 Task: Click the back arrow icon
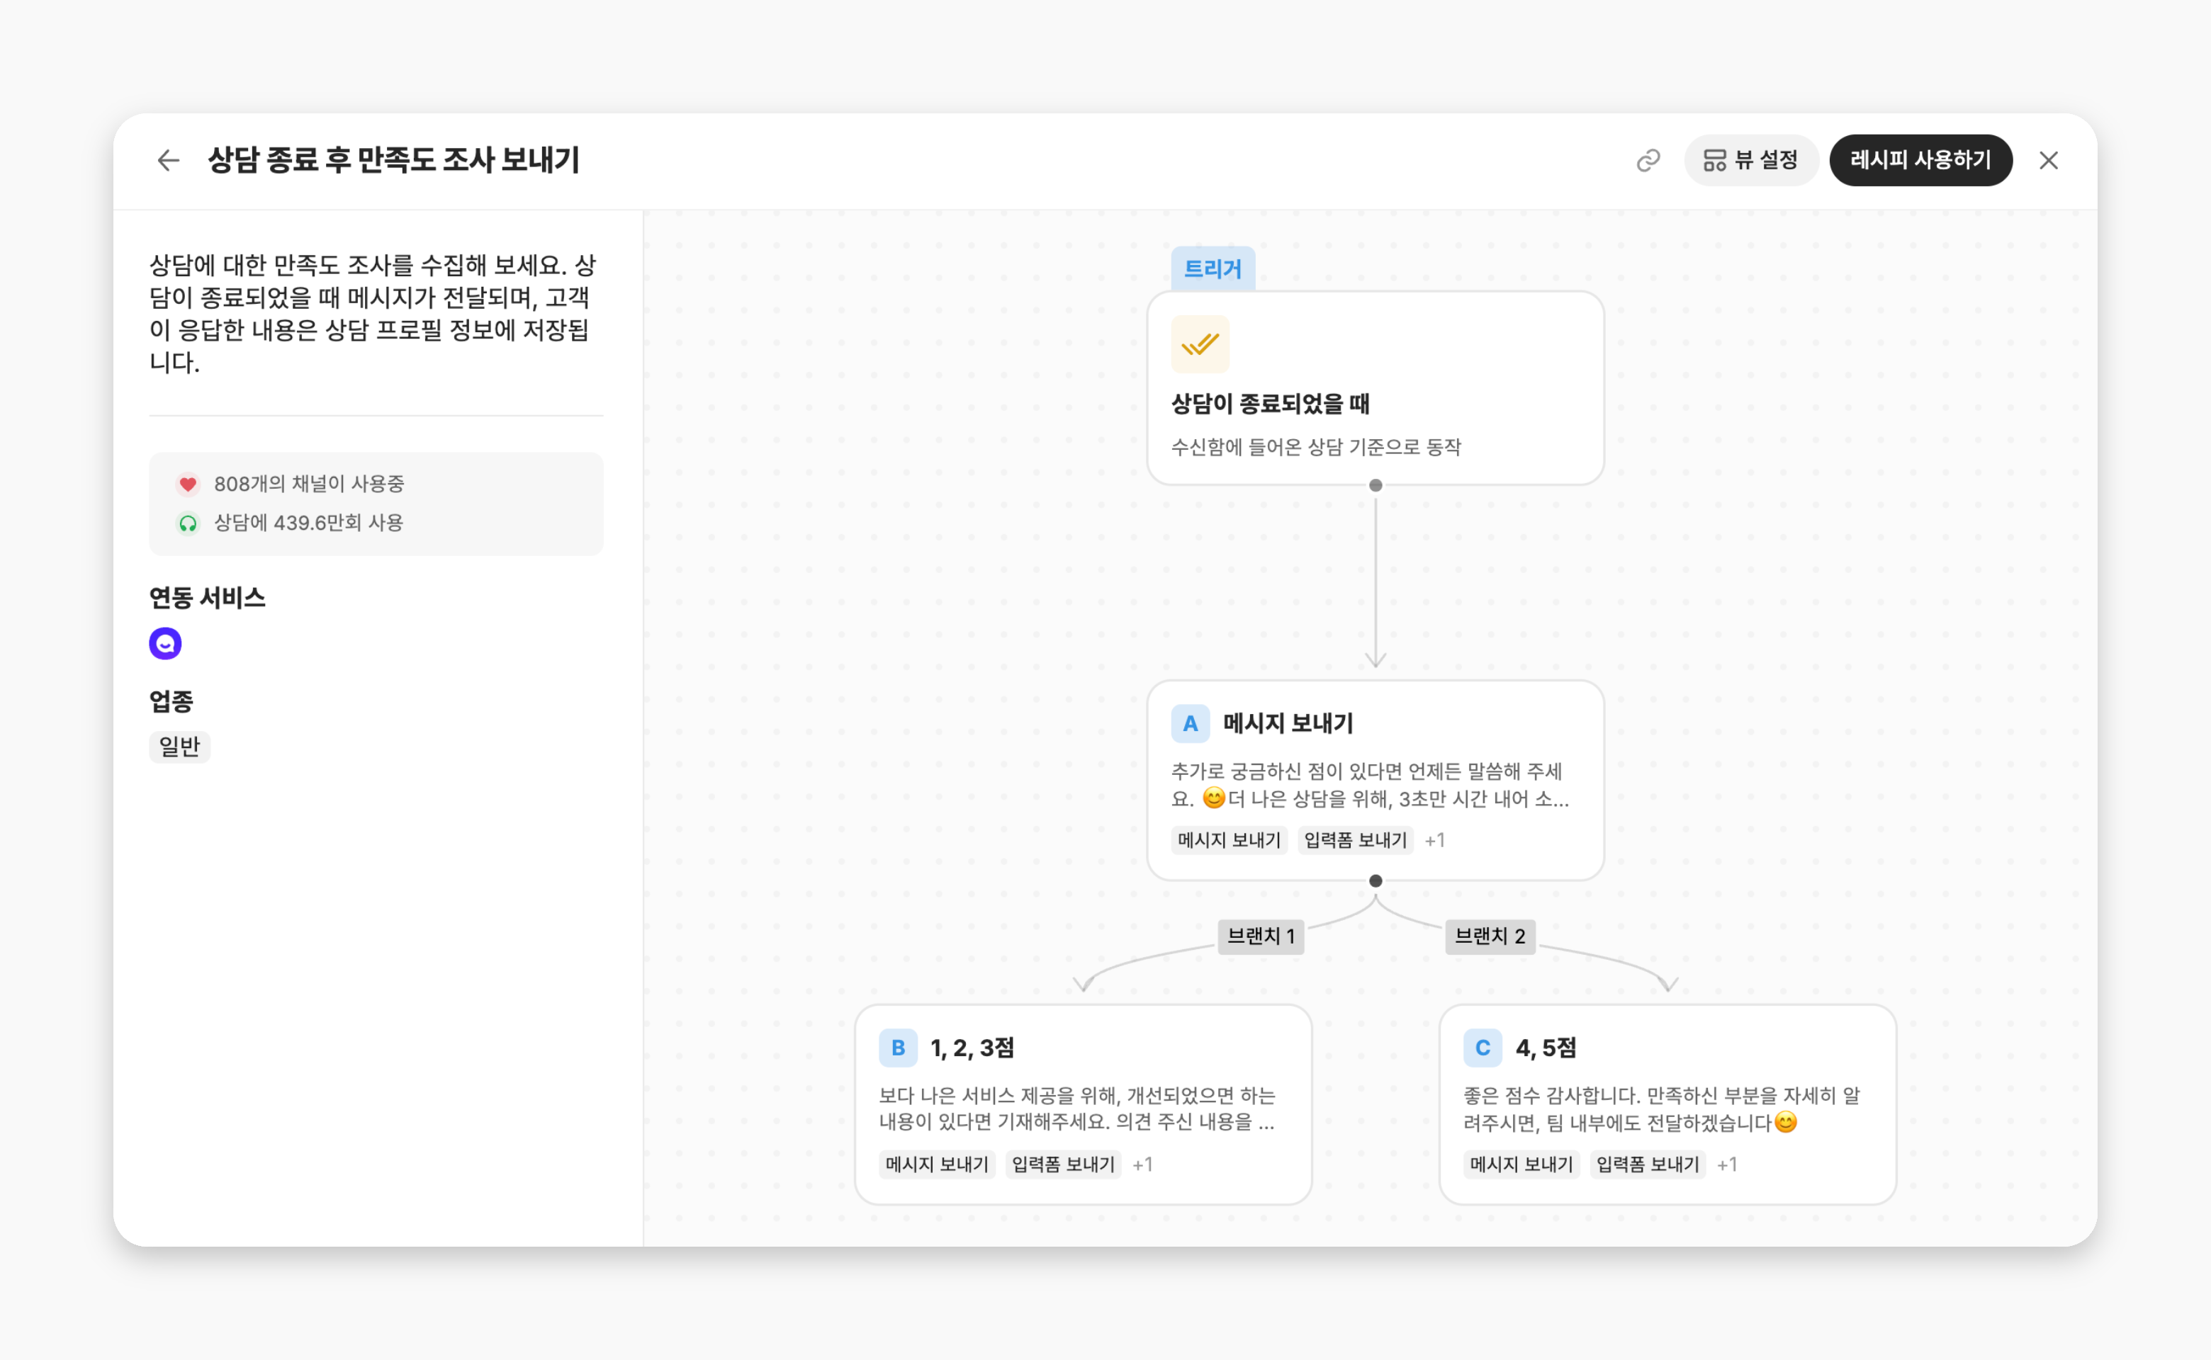[168, 160]
